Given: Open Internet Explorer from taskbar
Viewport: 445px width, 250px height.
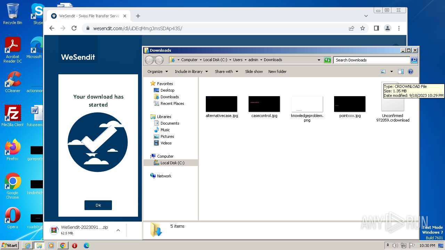Looking at the screenshot, I should coord(27,245).
